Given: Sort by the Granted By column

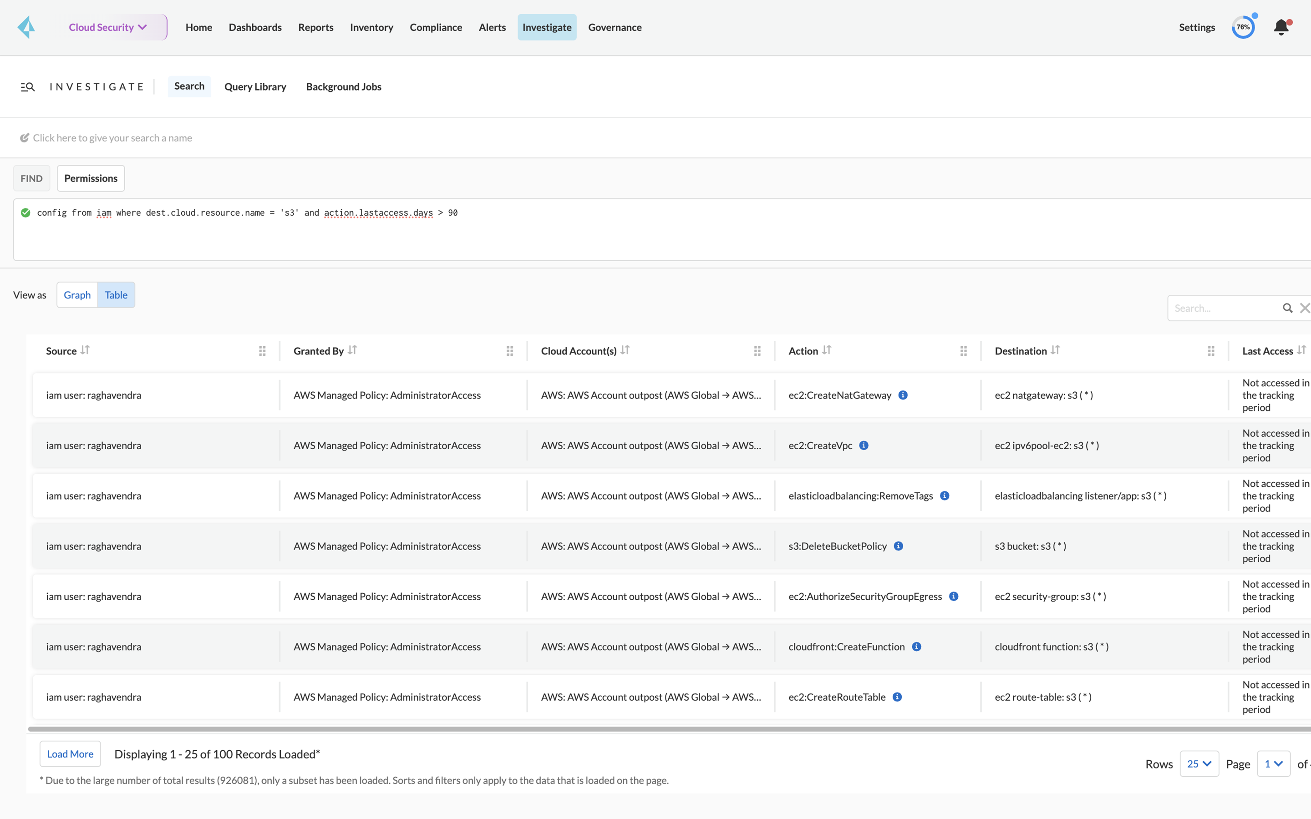Looking at the screenshot, I should (x=353, y=350).
